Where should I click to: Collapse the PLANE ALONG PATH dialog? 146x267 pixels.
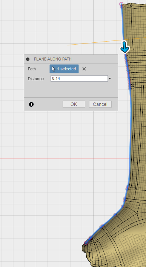tap(28, 59)
